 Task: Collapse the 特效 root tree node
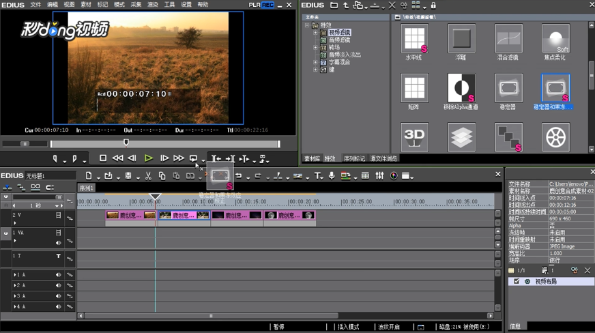point(307,25)
